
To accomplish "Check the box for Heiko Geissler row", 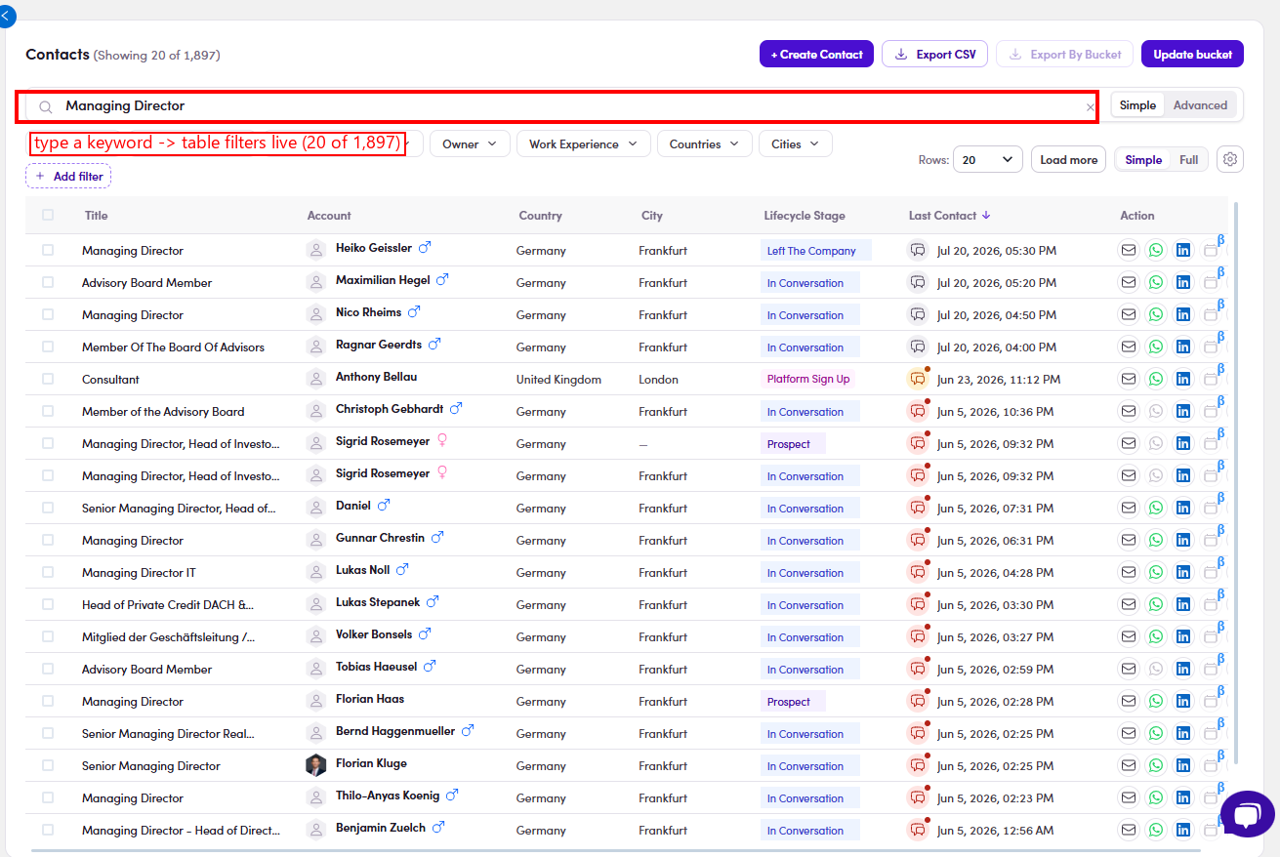I will (48, 250).
